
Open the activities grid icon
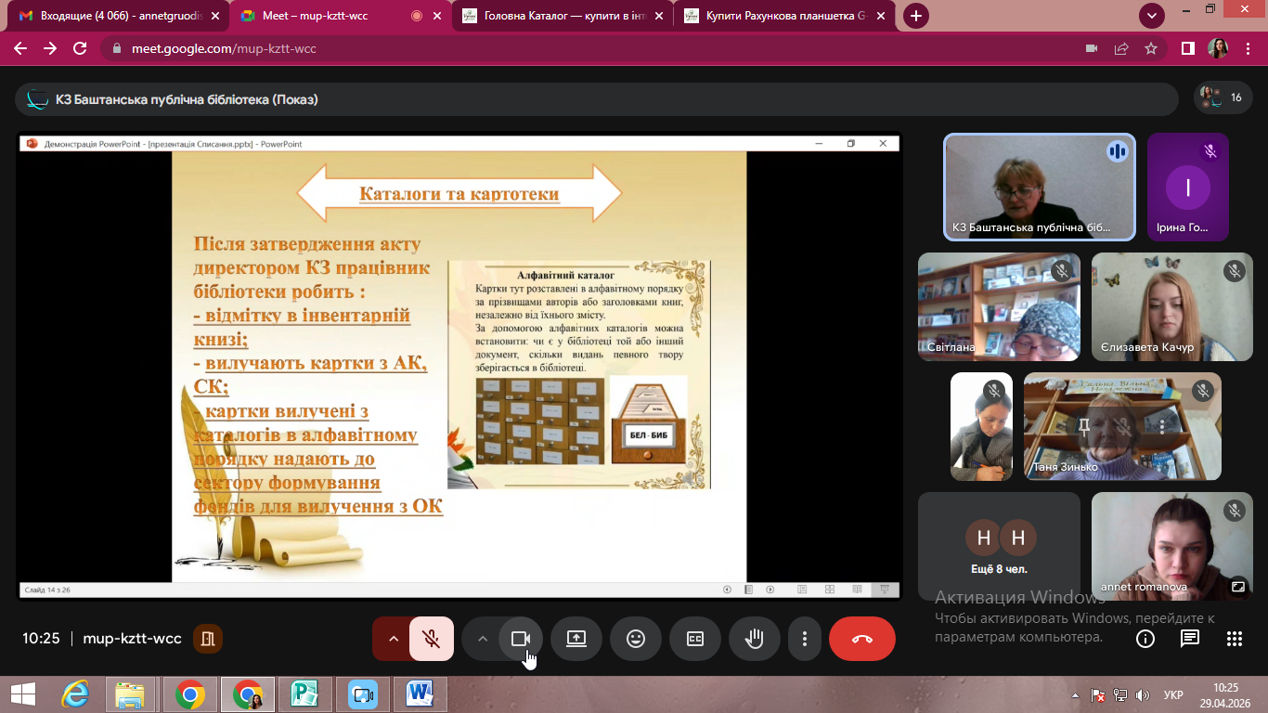tap(1235, 639)
